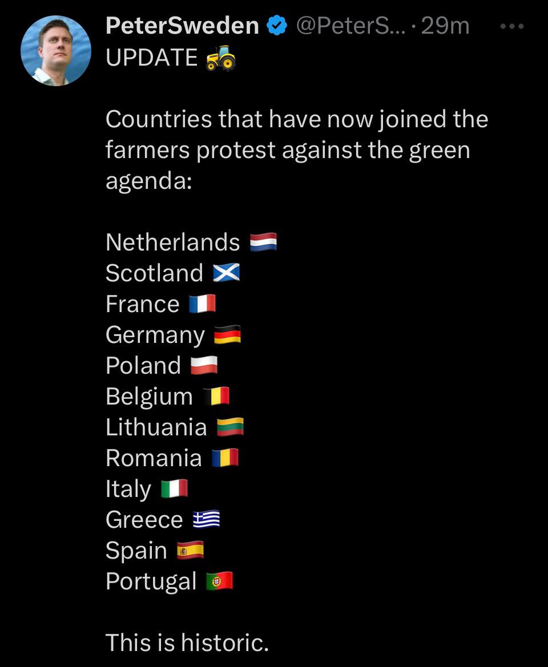This screenshot has height=667, width=548.
Task: Click the Spain flag emoji
Action: 190,551
